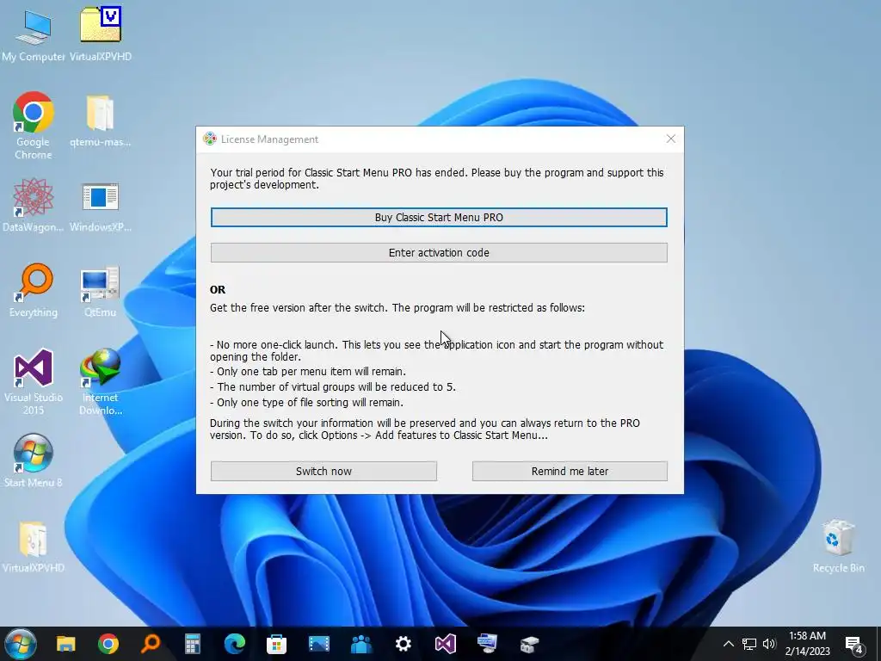
Task: Open Photos app from taskbar
Action: pos(318,644)
